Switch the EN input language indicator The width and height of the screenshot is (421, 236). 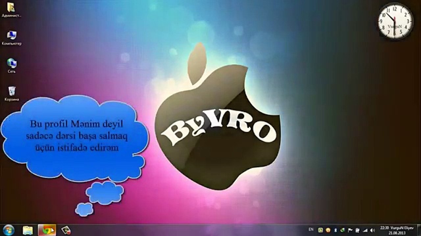(311, 229)
